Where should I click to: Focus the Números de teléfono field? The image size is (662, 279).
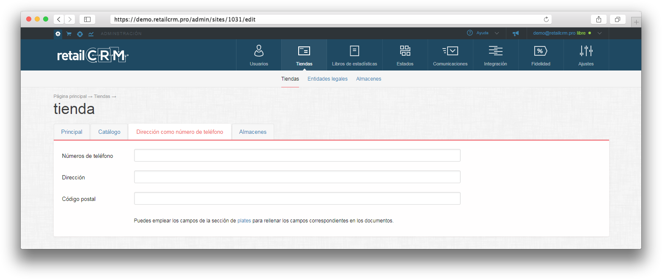[x=297, y=155]
